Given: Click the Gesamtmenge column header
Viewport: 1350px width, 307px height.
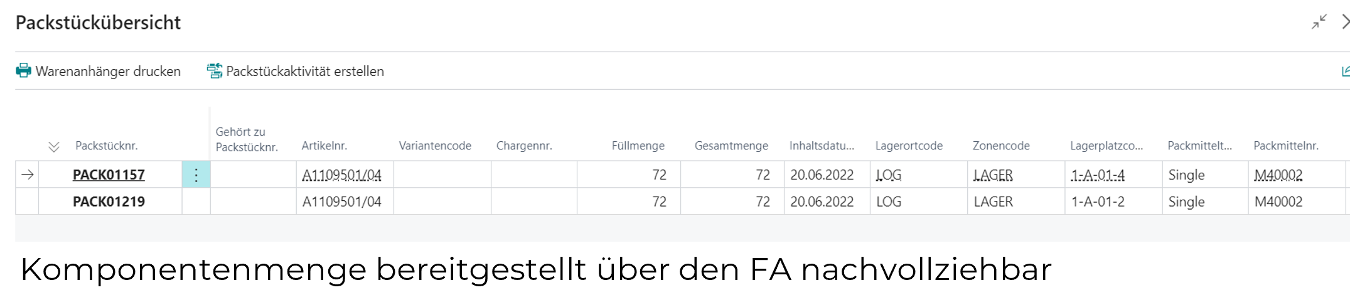Looking at the screenshot, I should [x=731, y=146].
